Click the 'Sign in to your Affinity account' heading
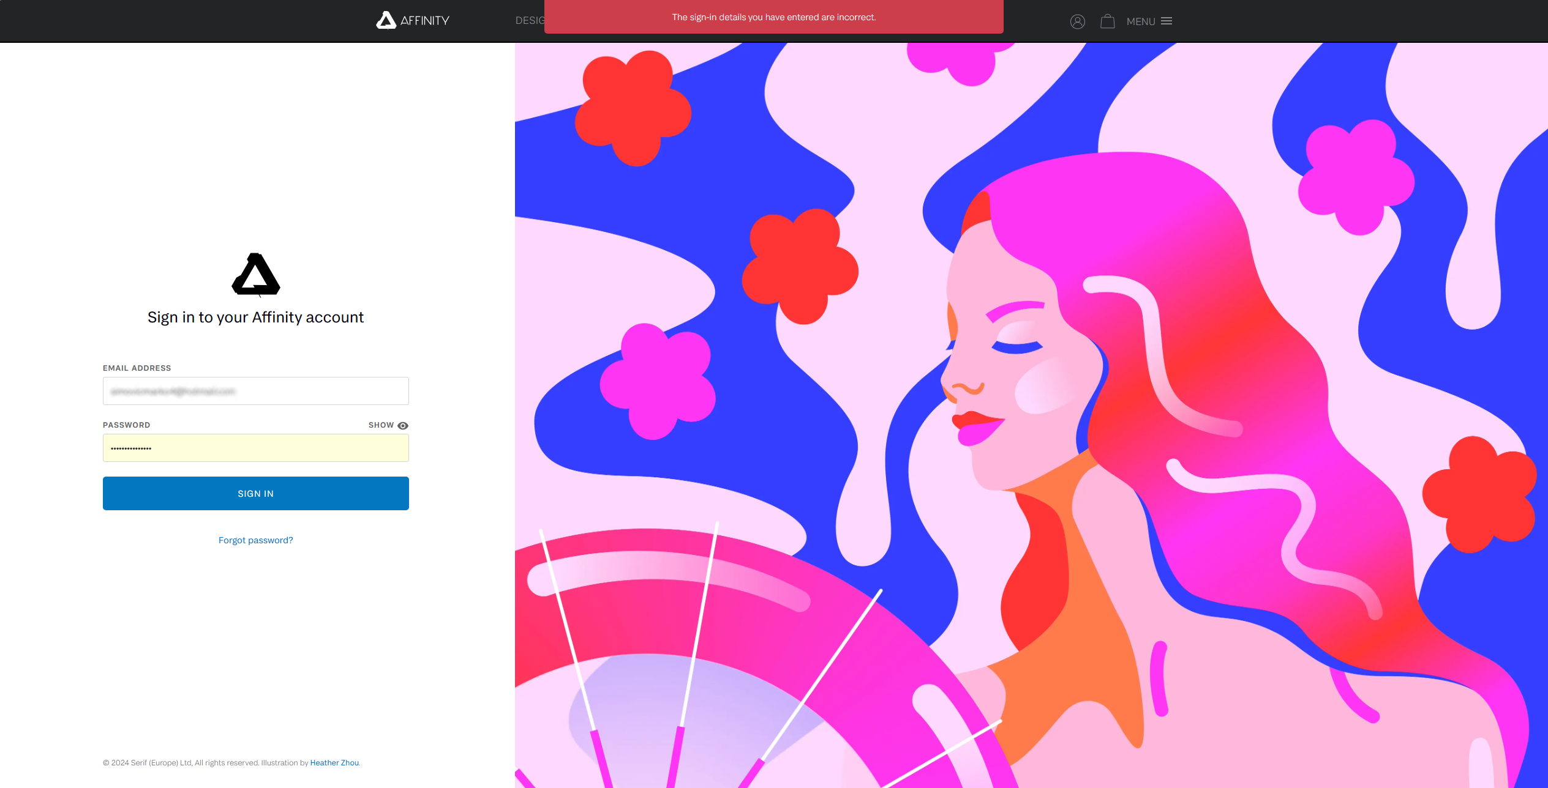Viewport: 1548px width, 788px height. pyautogui.click(x=255, y=317)
